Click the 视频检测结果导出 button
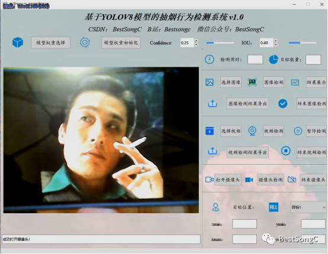This screenshot has height=254, width=328. [x=247, y=152]
